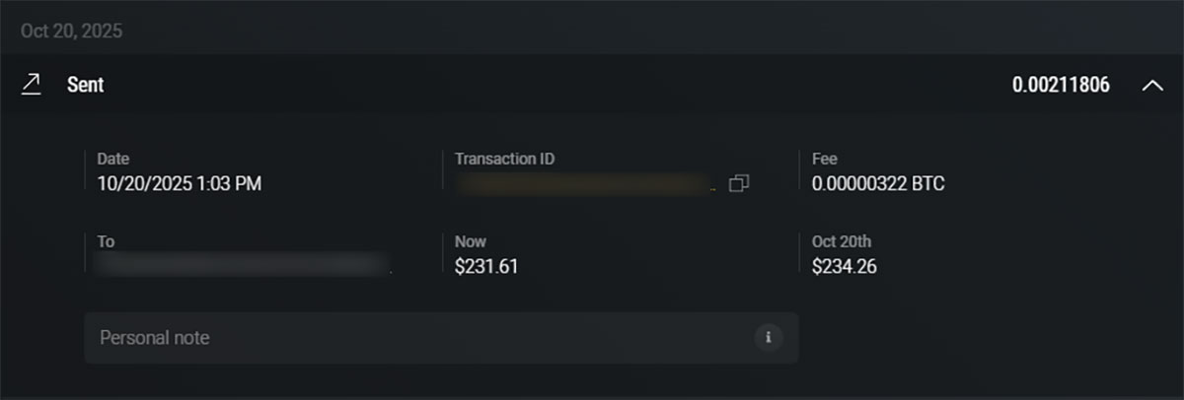
Task: Click the To label
Action: click(107, 241)
